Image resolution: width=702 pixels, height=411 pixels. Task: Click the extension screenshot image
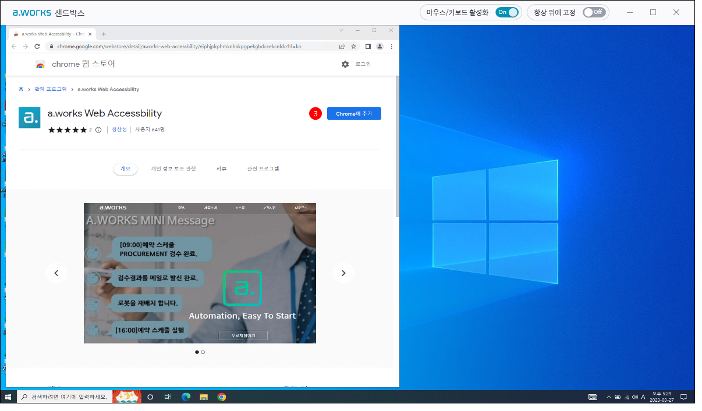click(200, 273)
